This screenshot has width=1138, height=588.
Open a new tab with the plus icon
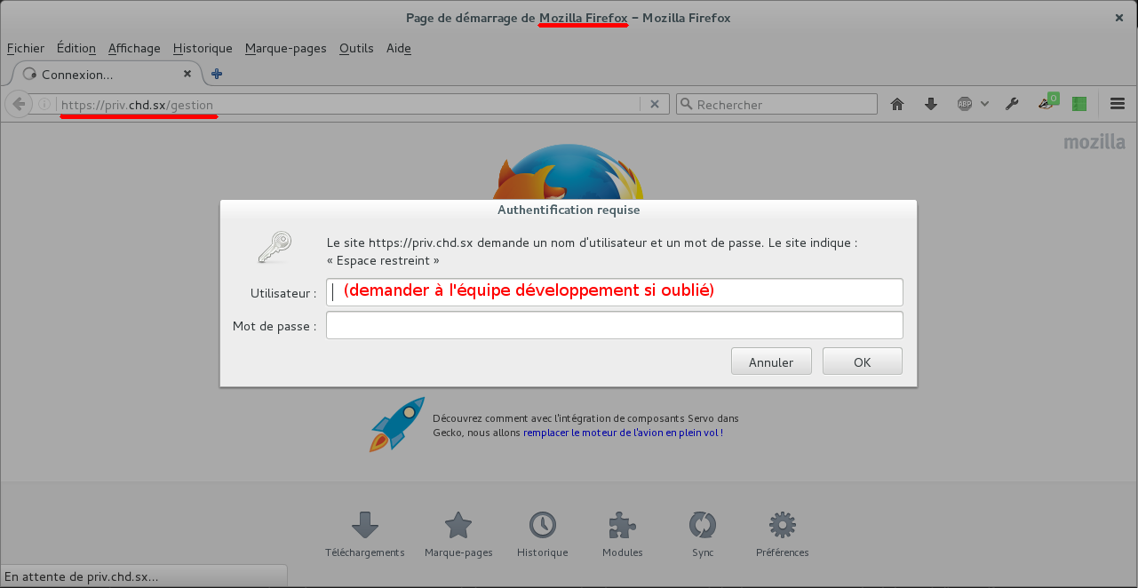(216, 74)
